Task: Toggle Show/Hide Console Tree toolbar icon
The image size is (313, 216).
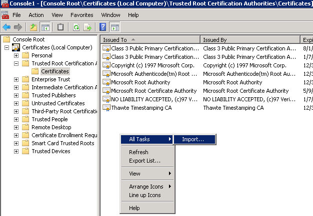Action: click(45, 27)
